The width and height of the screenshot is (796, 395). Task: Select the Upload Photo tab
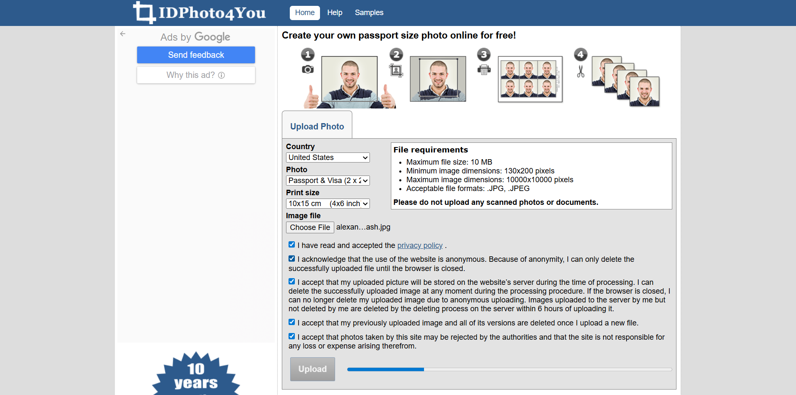click(x=317, y=126)
